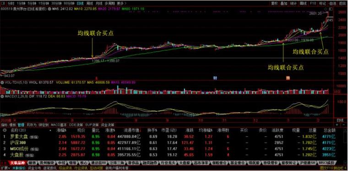
Task: Click the round icon beside MA5 indicator
Action: pos(50,9)
